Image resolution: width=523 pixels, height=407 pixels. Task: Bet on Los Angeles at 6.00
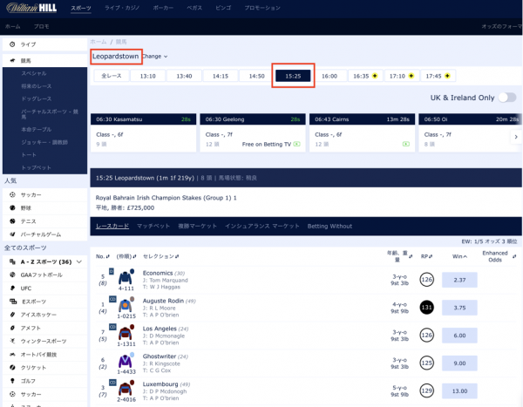tap(459, 336)
